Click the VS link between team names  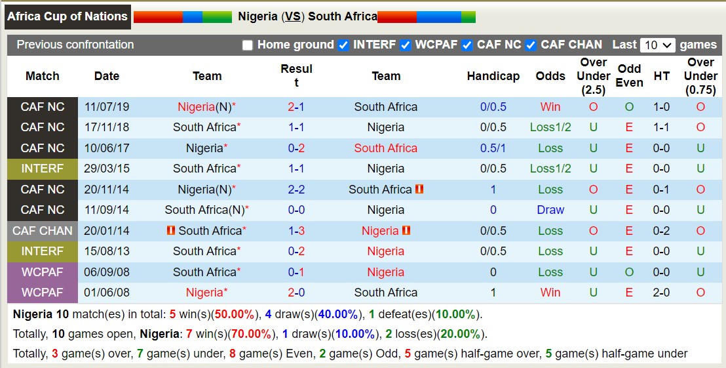click(x=293, y=16)
